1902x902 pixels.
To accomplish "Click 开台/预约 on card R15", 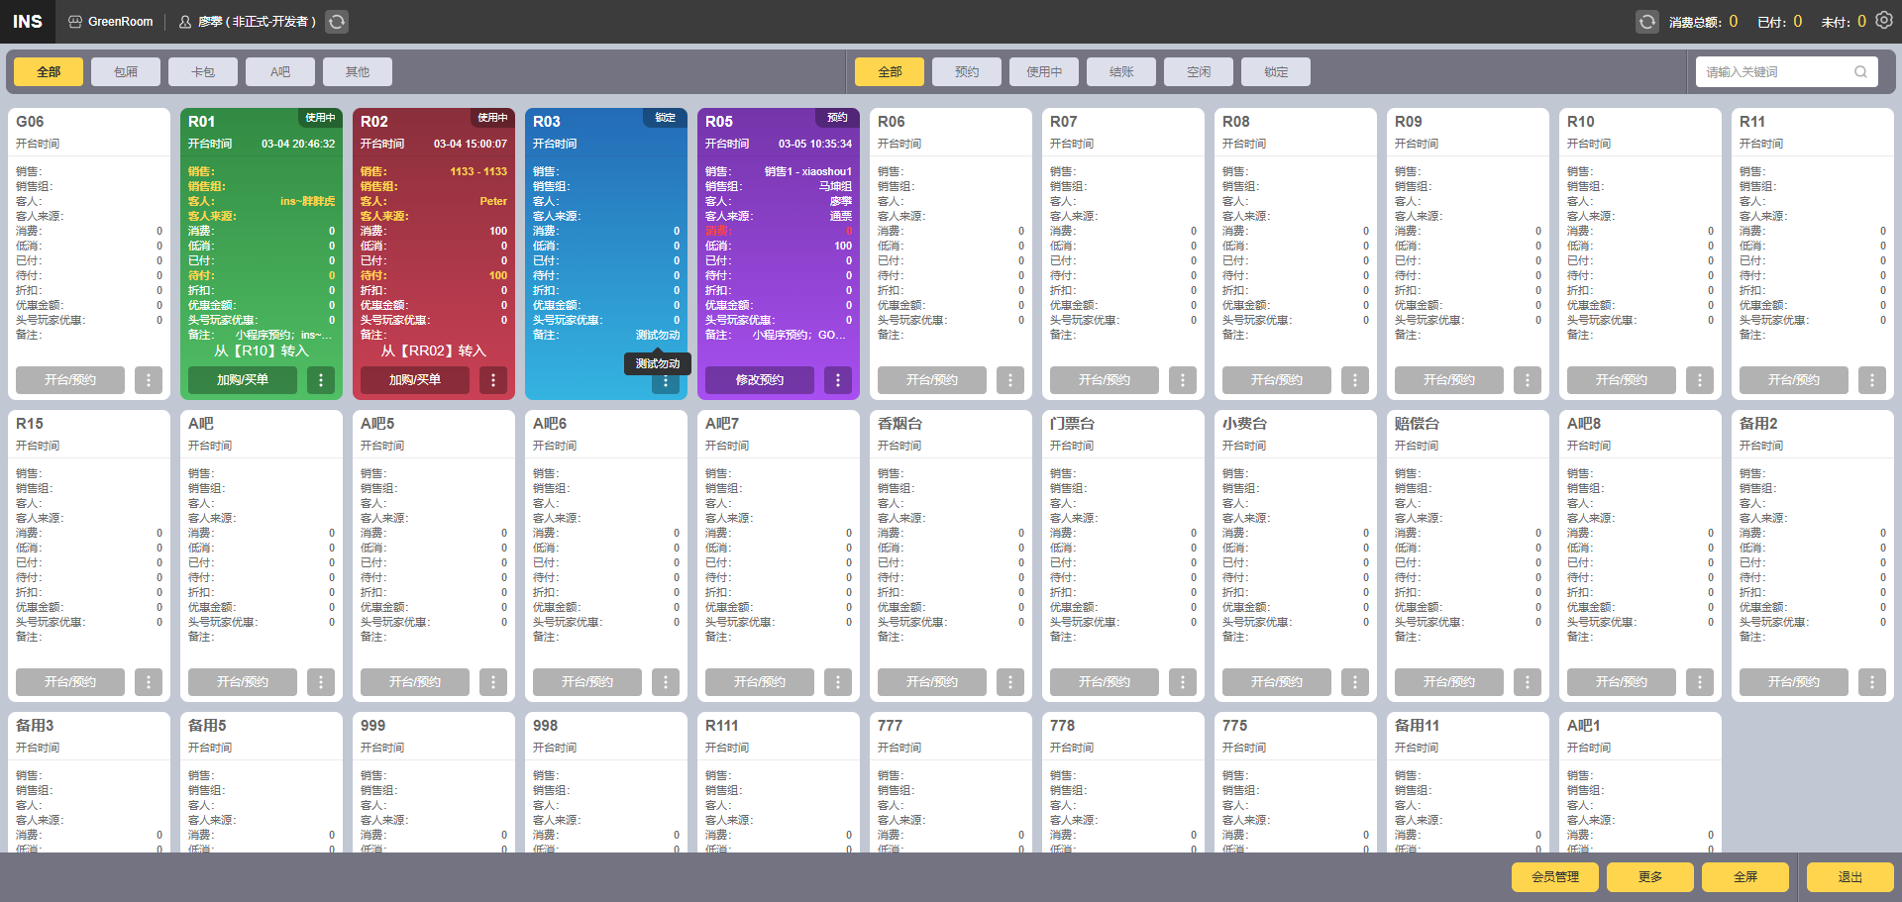I will 70,682.
